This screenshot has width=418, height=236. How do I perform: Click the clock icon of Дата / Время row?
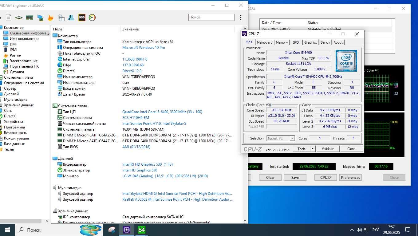click(60, 94)
